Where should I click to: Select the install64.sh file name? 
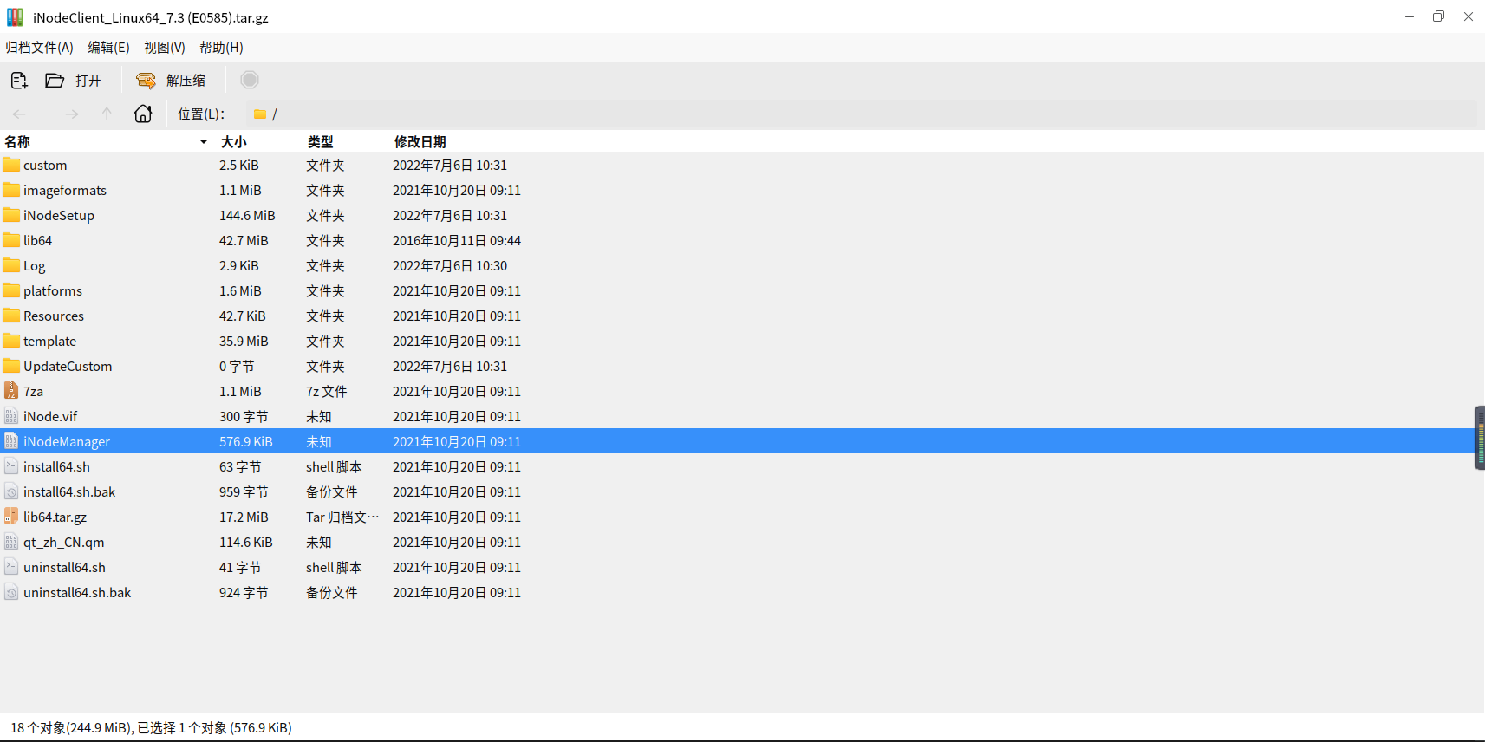point(56,466)
